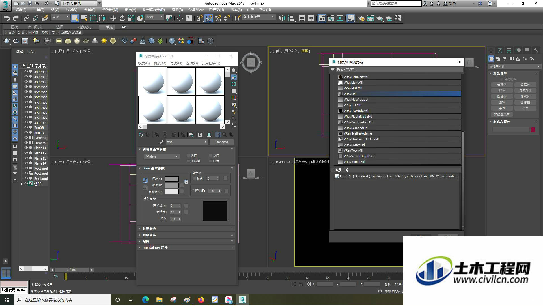543x306 pixels.
Task: Toggle the Percent Snap icon
Action: 218,18
